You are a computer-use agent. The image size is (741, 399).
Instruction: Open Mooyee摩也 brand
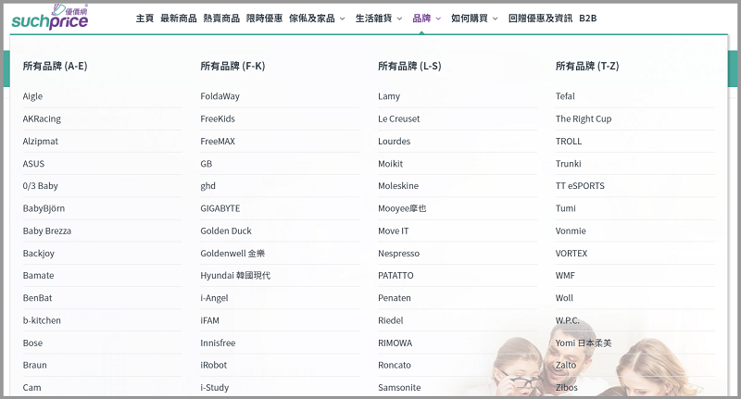[402, 208]
